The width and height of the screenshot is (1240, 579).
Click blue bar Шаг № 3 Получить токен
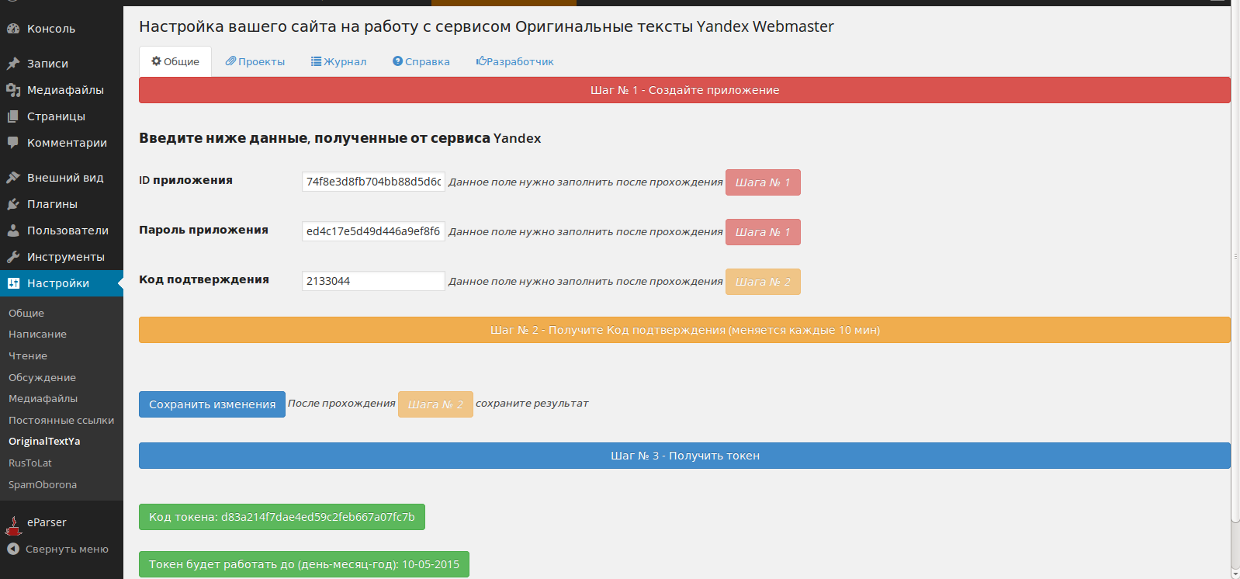[684, 456]
